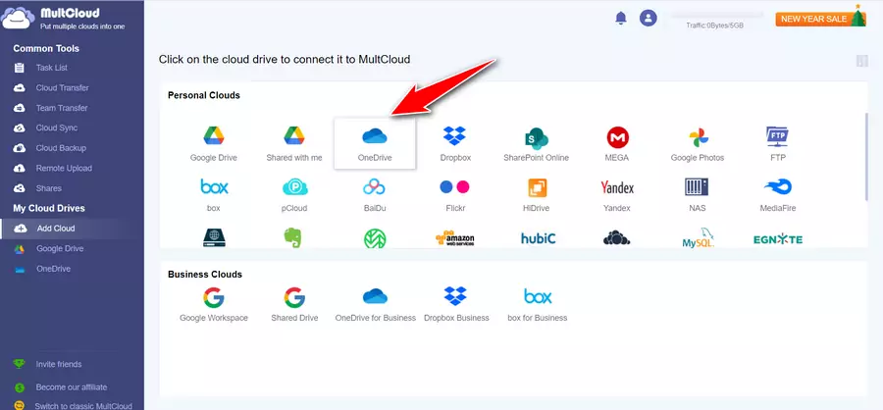The height and width of the screenshot is (410, 883).
Task: Click Invite friends link
Action: [x=59, y=364]
